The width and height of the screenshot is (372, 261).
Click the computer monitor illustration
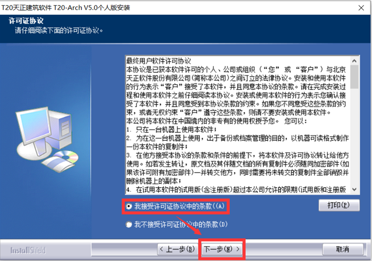pyautogui.click(x=34, y=129)
